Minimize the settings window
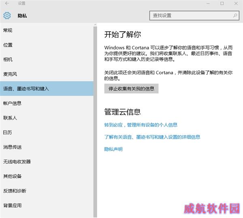 pos(208,3)
